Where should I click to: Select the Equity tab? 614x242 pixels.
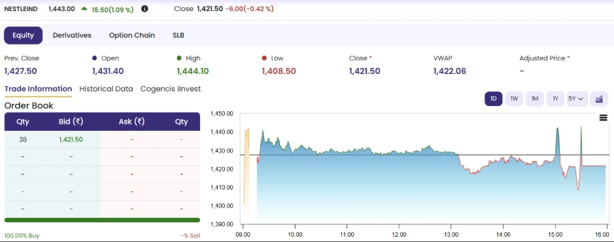(23, 35)
